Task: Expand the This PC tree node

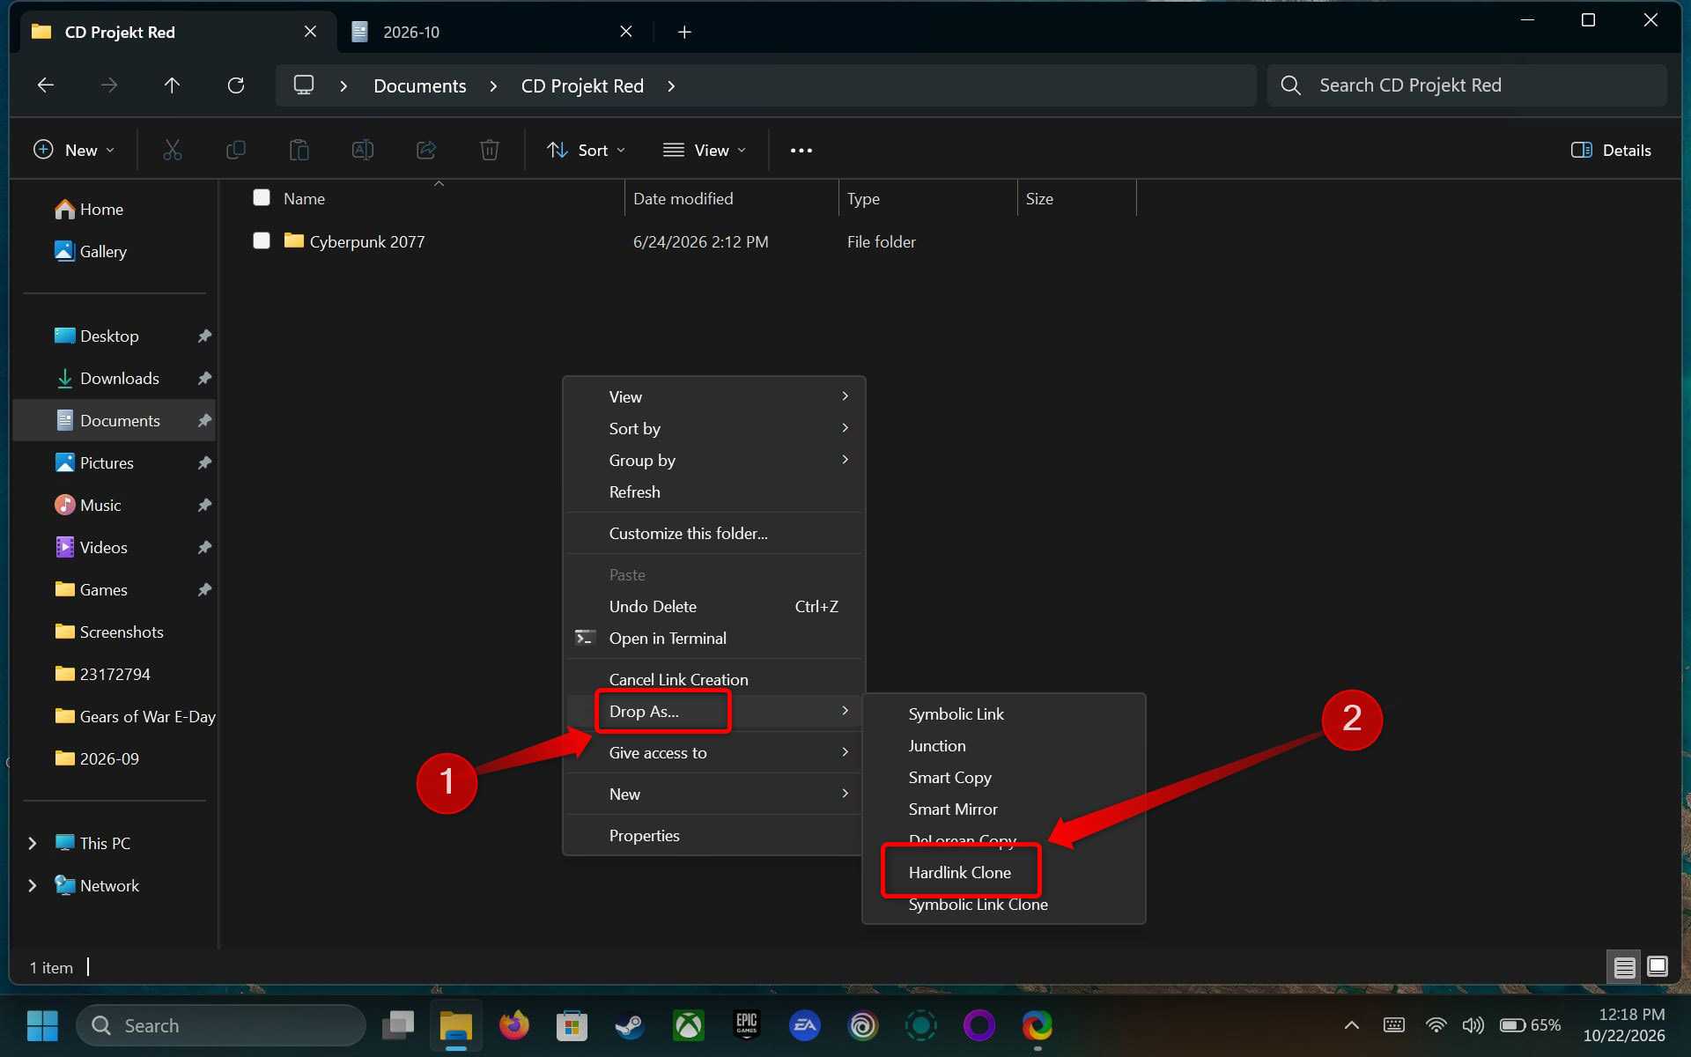Action: point(33,843)
